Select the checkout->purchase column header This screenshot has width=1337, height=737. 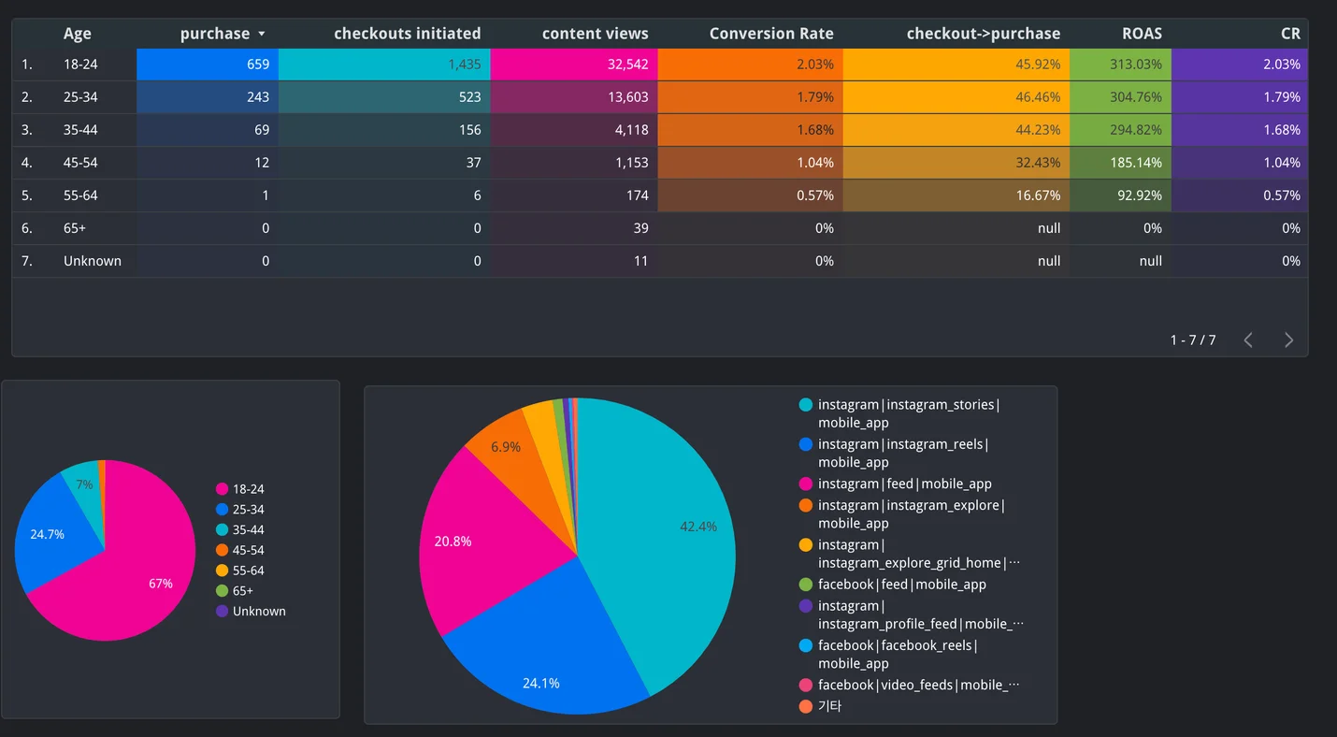(983, 34)
